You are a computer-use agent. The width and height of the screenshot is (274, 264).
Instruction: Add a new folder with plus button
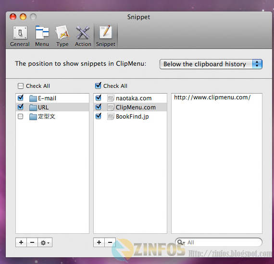21,242
